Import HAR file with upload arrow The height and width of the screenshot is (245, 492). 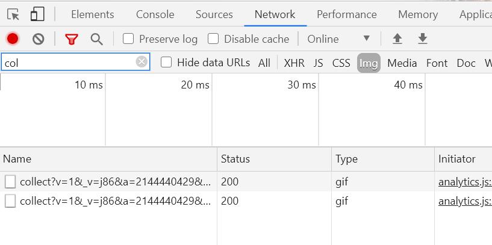click(397, 39)
